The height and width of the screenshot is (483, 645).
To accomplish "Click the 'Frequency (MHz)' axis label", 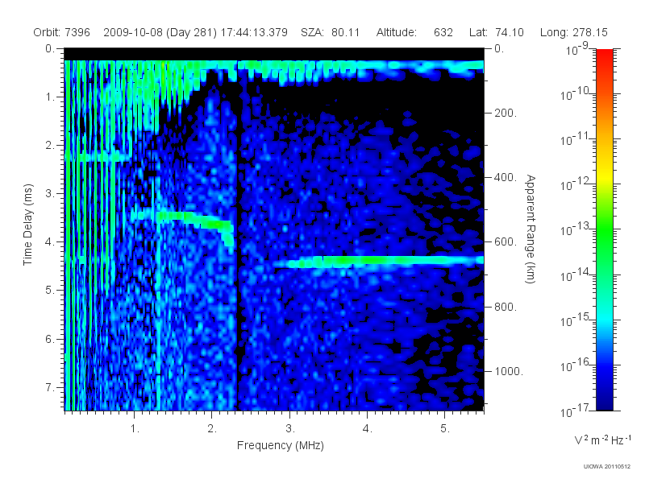I will click(281, 445).
